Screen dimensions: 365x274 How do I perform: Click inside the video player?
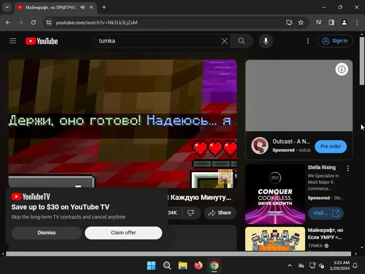pos(123,123)
